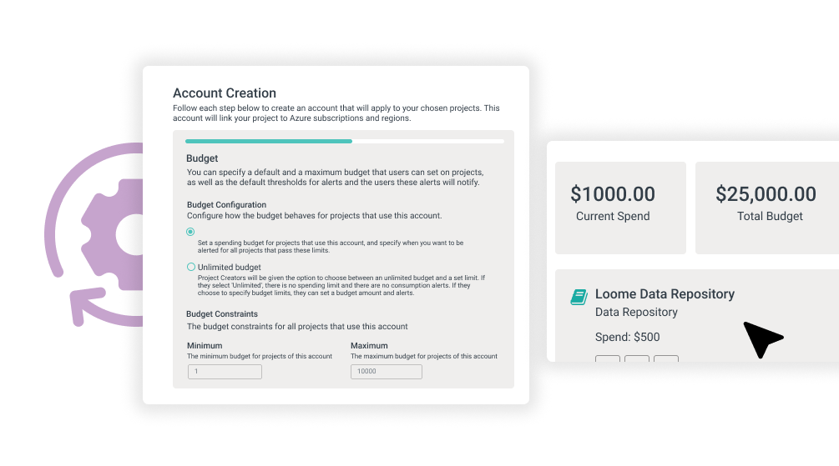This screenshot has height=466, width=839.
Task: Click the Unlimited budget option label
Action: click(x=229, y=268)
